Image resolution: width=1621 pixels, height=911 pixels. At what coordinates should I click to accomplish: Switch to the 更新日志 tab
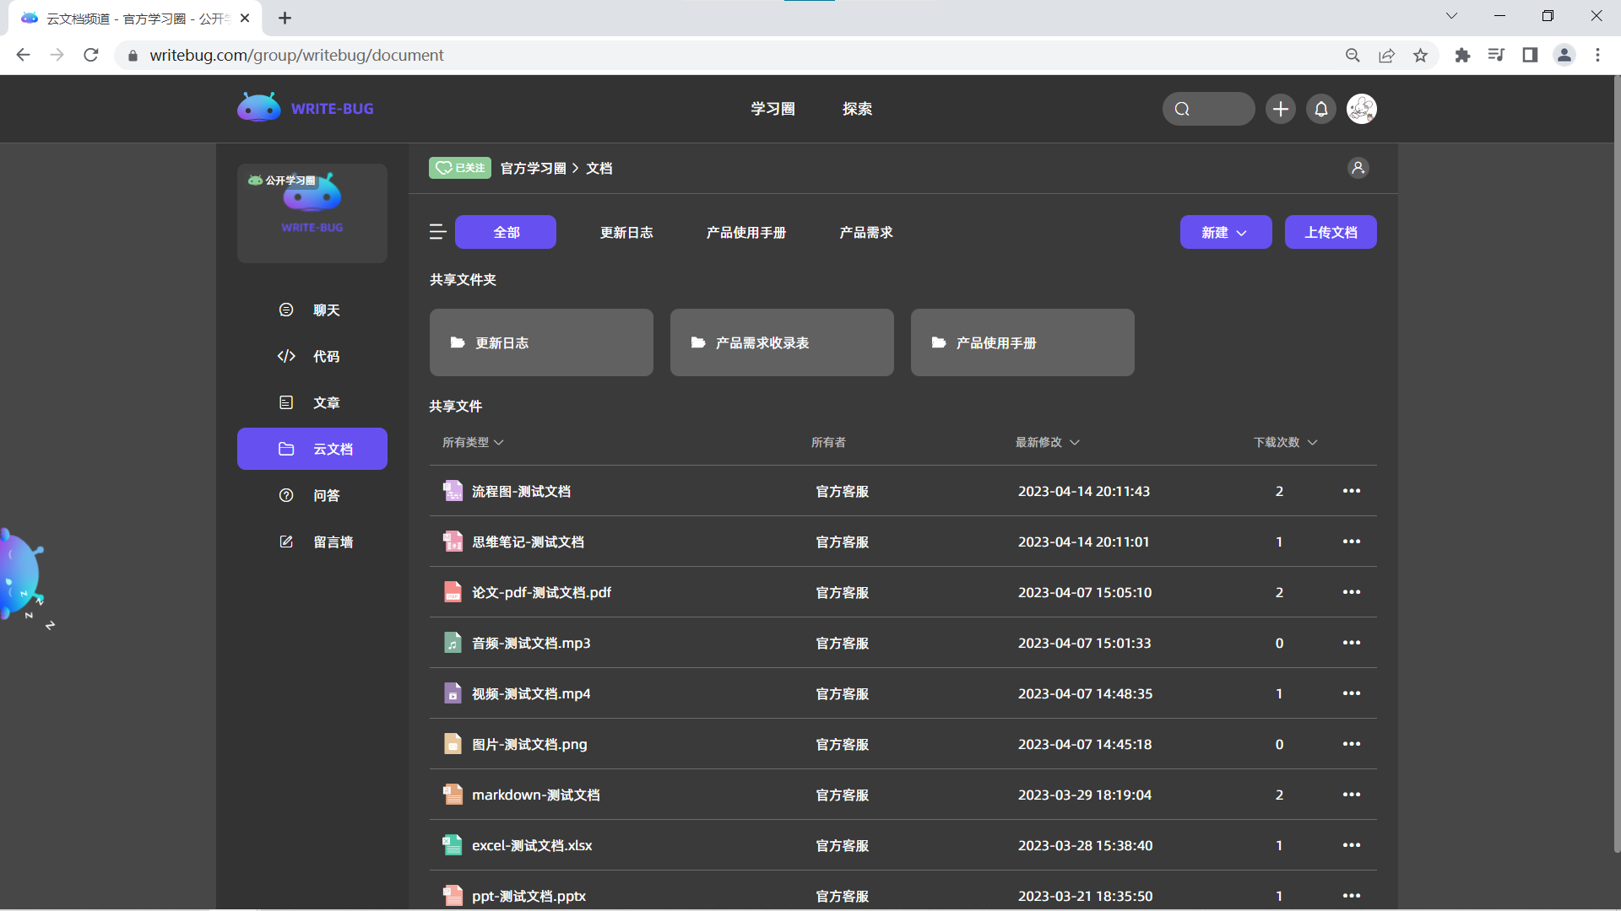click(x=626, y=233)
